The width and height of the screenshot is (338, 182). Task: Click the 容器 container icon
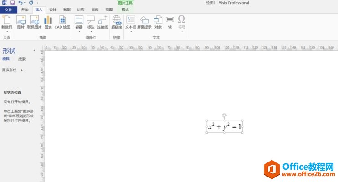[x=79, y=20]
